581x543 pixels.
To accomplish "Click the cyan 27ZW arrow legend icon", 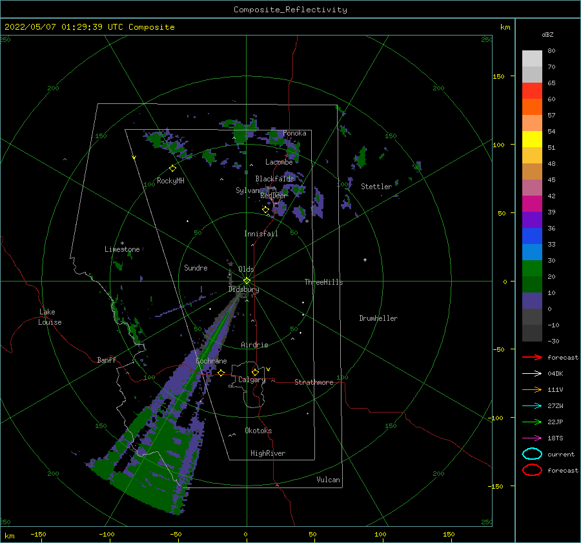I will (532, 406).
